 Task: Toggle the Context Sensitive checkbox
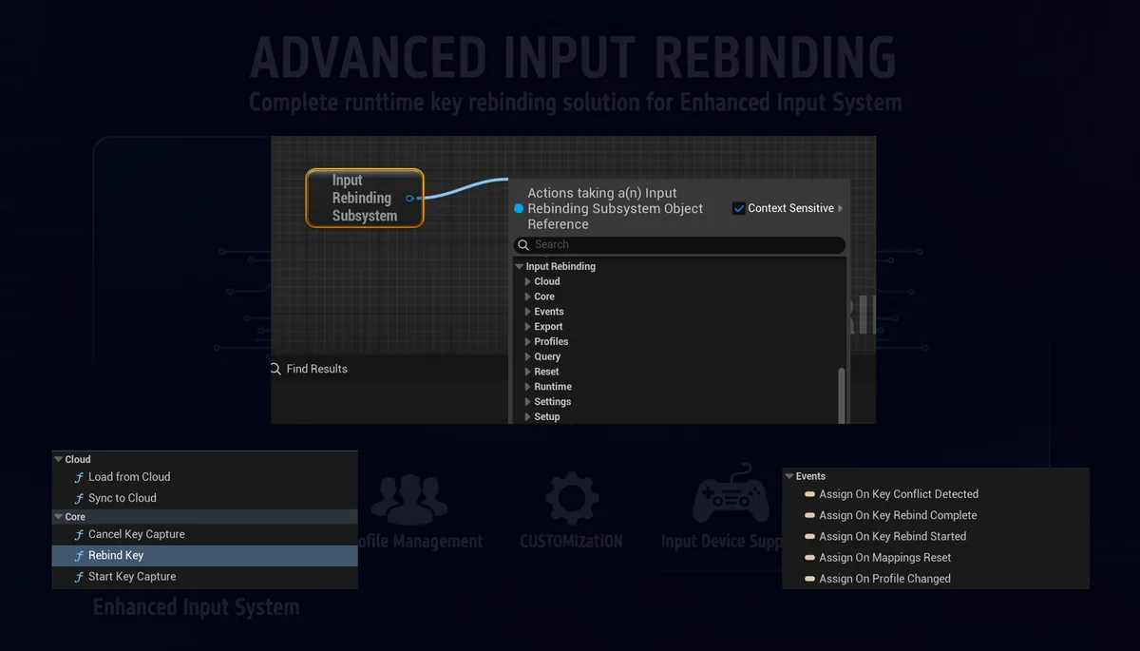[x=738, y=208]
